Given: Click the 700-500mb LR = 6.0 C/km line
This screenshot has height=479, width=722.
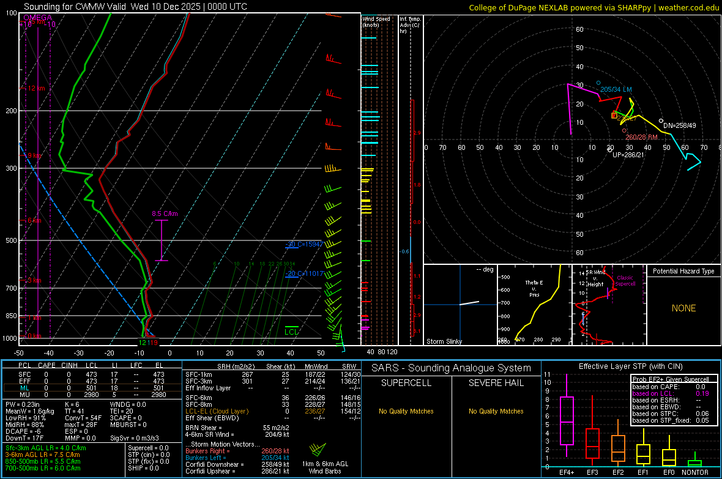Looking at the screenshot, I should [x=43, y=468].
